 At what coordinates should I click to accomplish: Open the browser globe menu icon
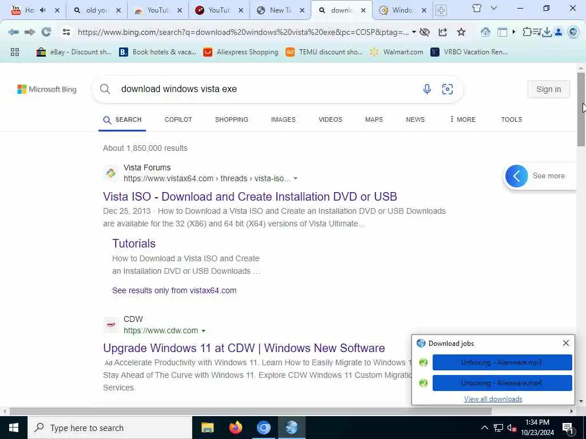coord(573,32)
